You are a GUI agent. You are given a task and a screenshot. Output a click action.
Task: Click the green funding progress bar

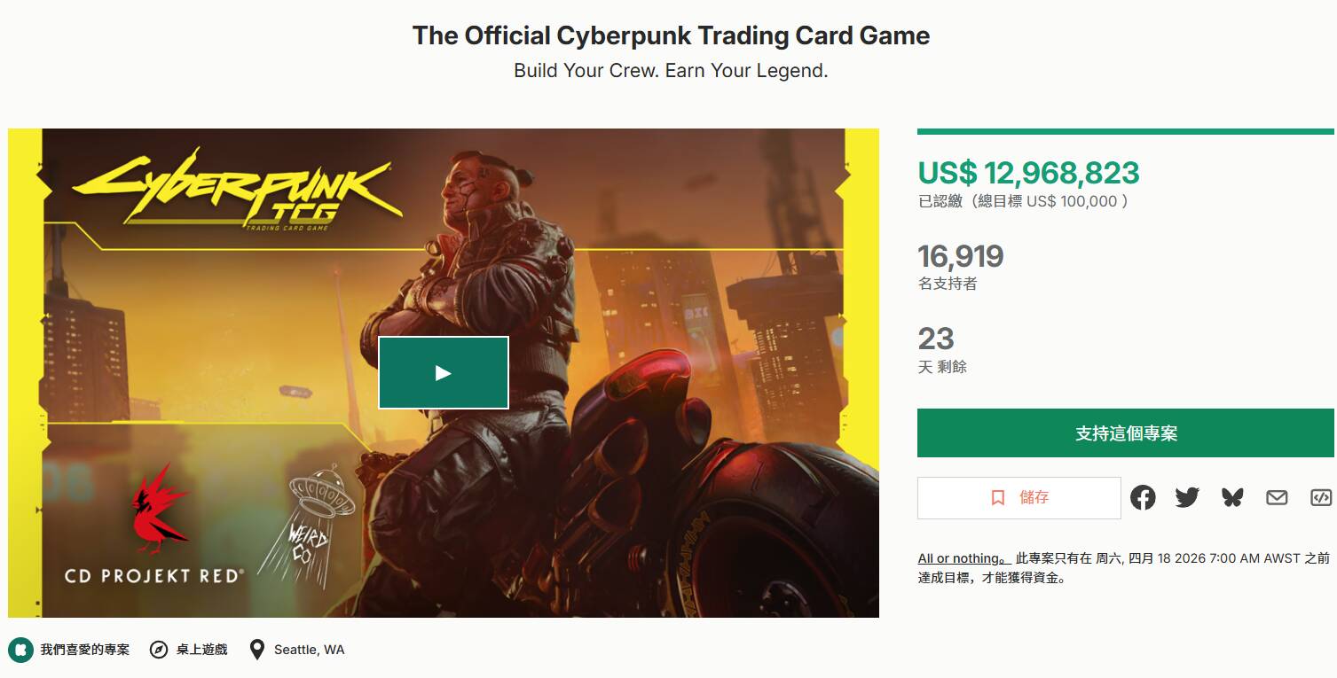pos(1126,132)
